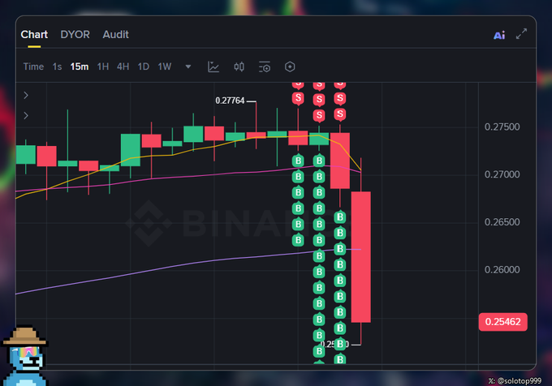Select the 1s time interval
552x386 pixels.
pos(57,66)
